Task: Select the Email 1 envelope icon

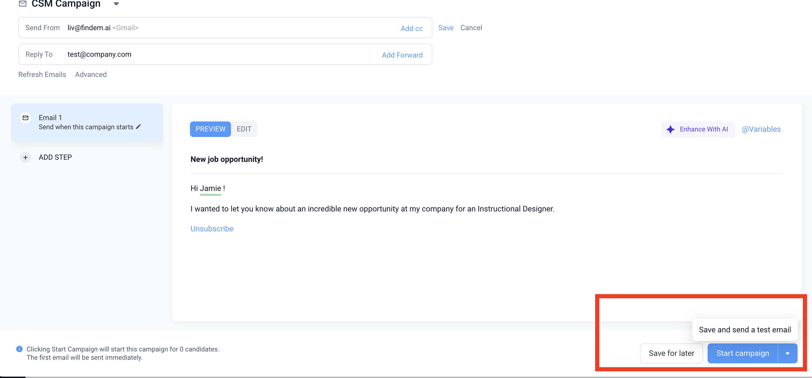Action: pyautogui.click(x=25, y=118)
